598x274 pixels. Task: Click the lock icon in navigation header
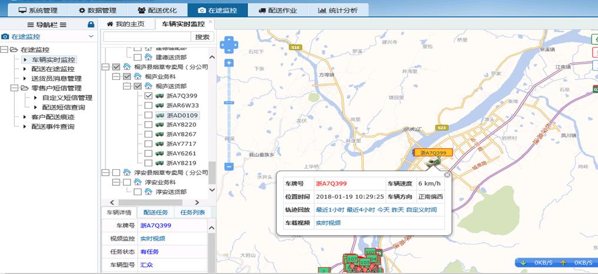[x=91, y=25]
